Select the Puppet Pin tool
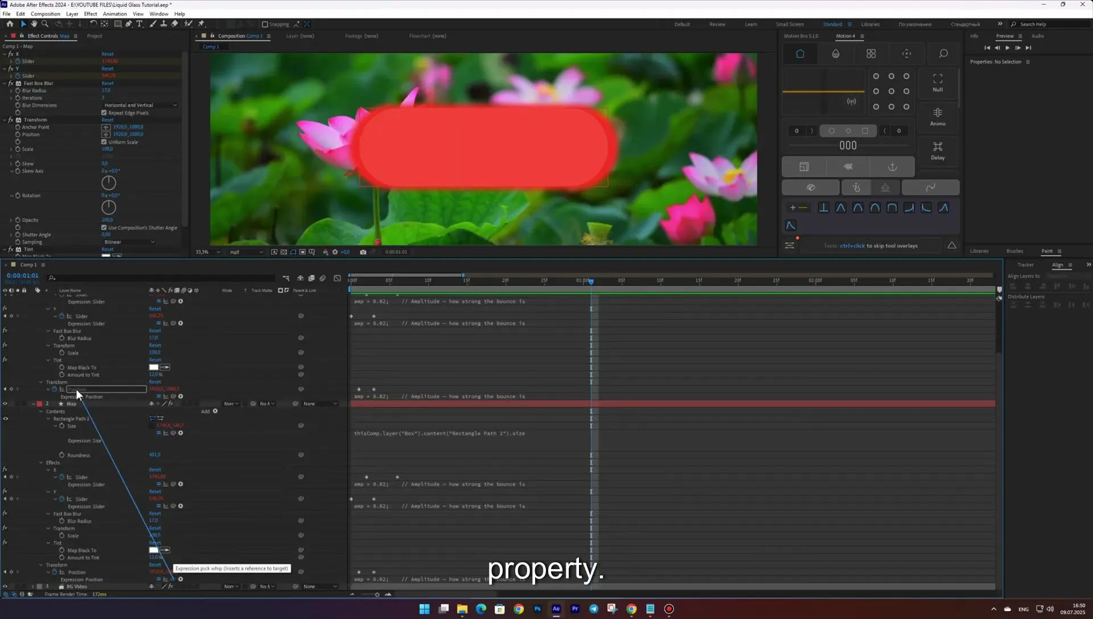 [x=201, y=24]
